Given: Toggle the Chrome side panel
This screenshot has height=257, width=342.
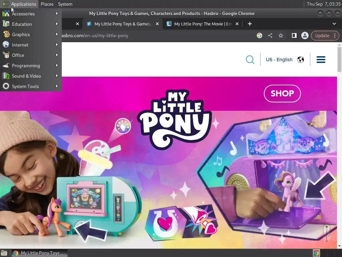Looking at the screenshot, I should click(294, 35).
